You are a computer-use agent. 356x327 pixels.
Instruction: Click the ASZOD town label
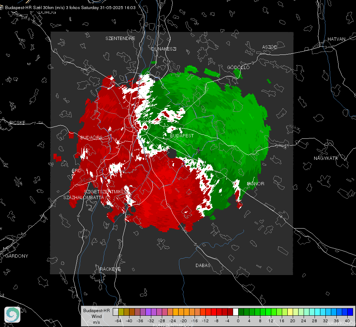tap(270, 47)
